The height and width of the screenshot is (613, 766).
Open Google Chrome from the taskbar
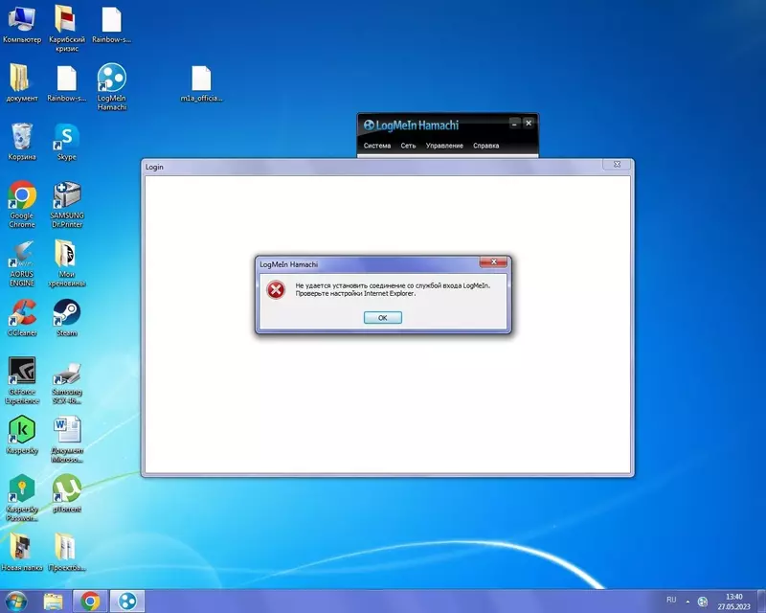click(x=90, y=602)
